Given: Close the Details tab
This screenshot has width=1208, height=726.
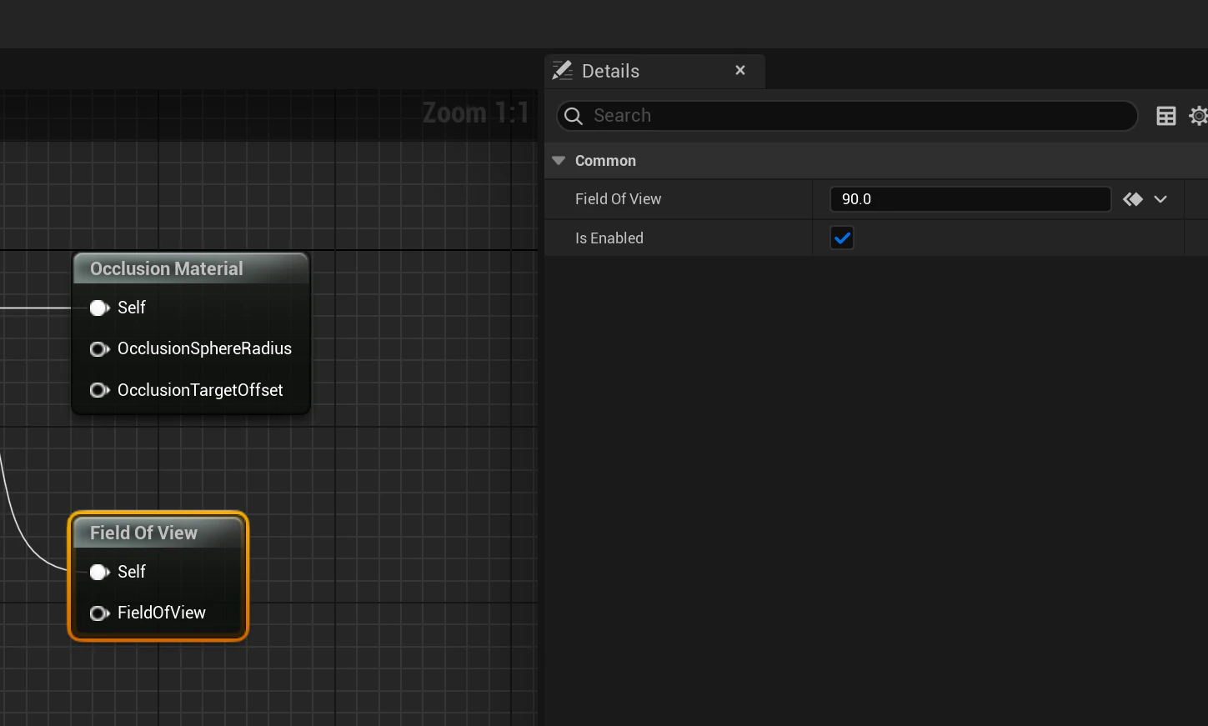Looking at the screenshot, I should (740, 70).
